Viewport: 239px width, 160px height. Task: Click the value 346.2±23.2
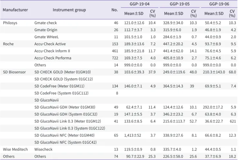point(173,114)
